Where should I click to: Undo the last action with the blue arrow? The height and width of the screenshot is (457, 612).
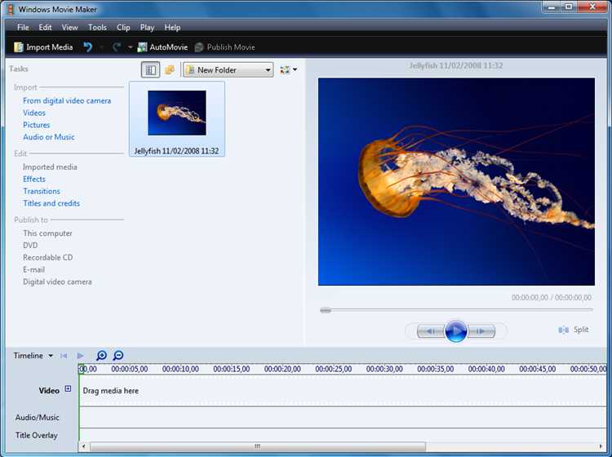[x=88, y=47]
